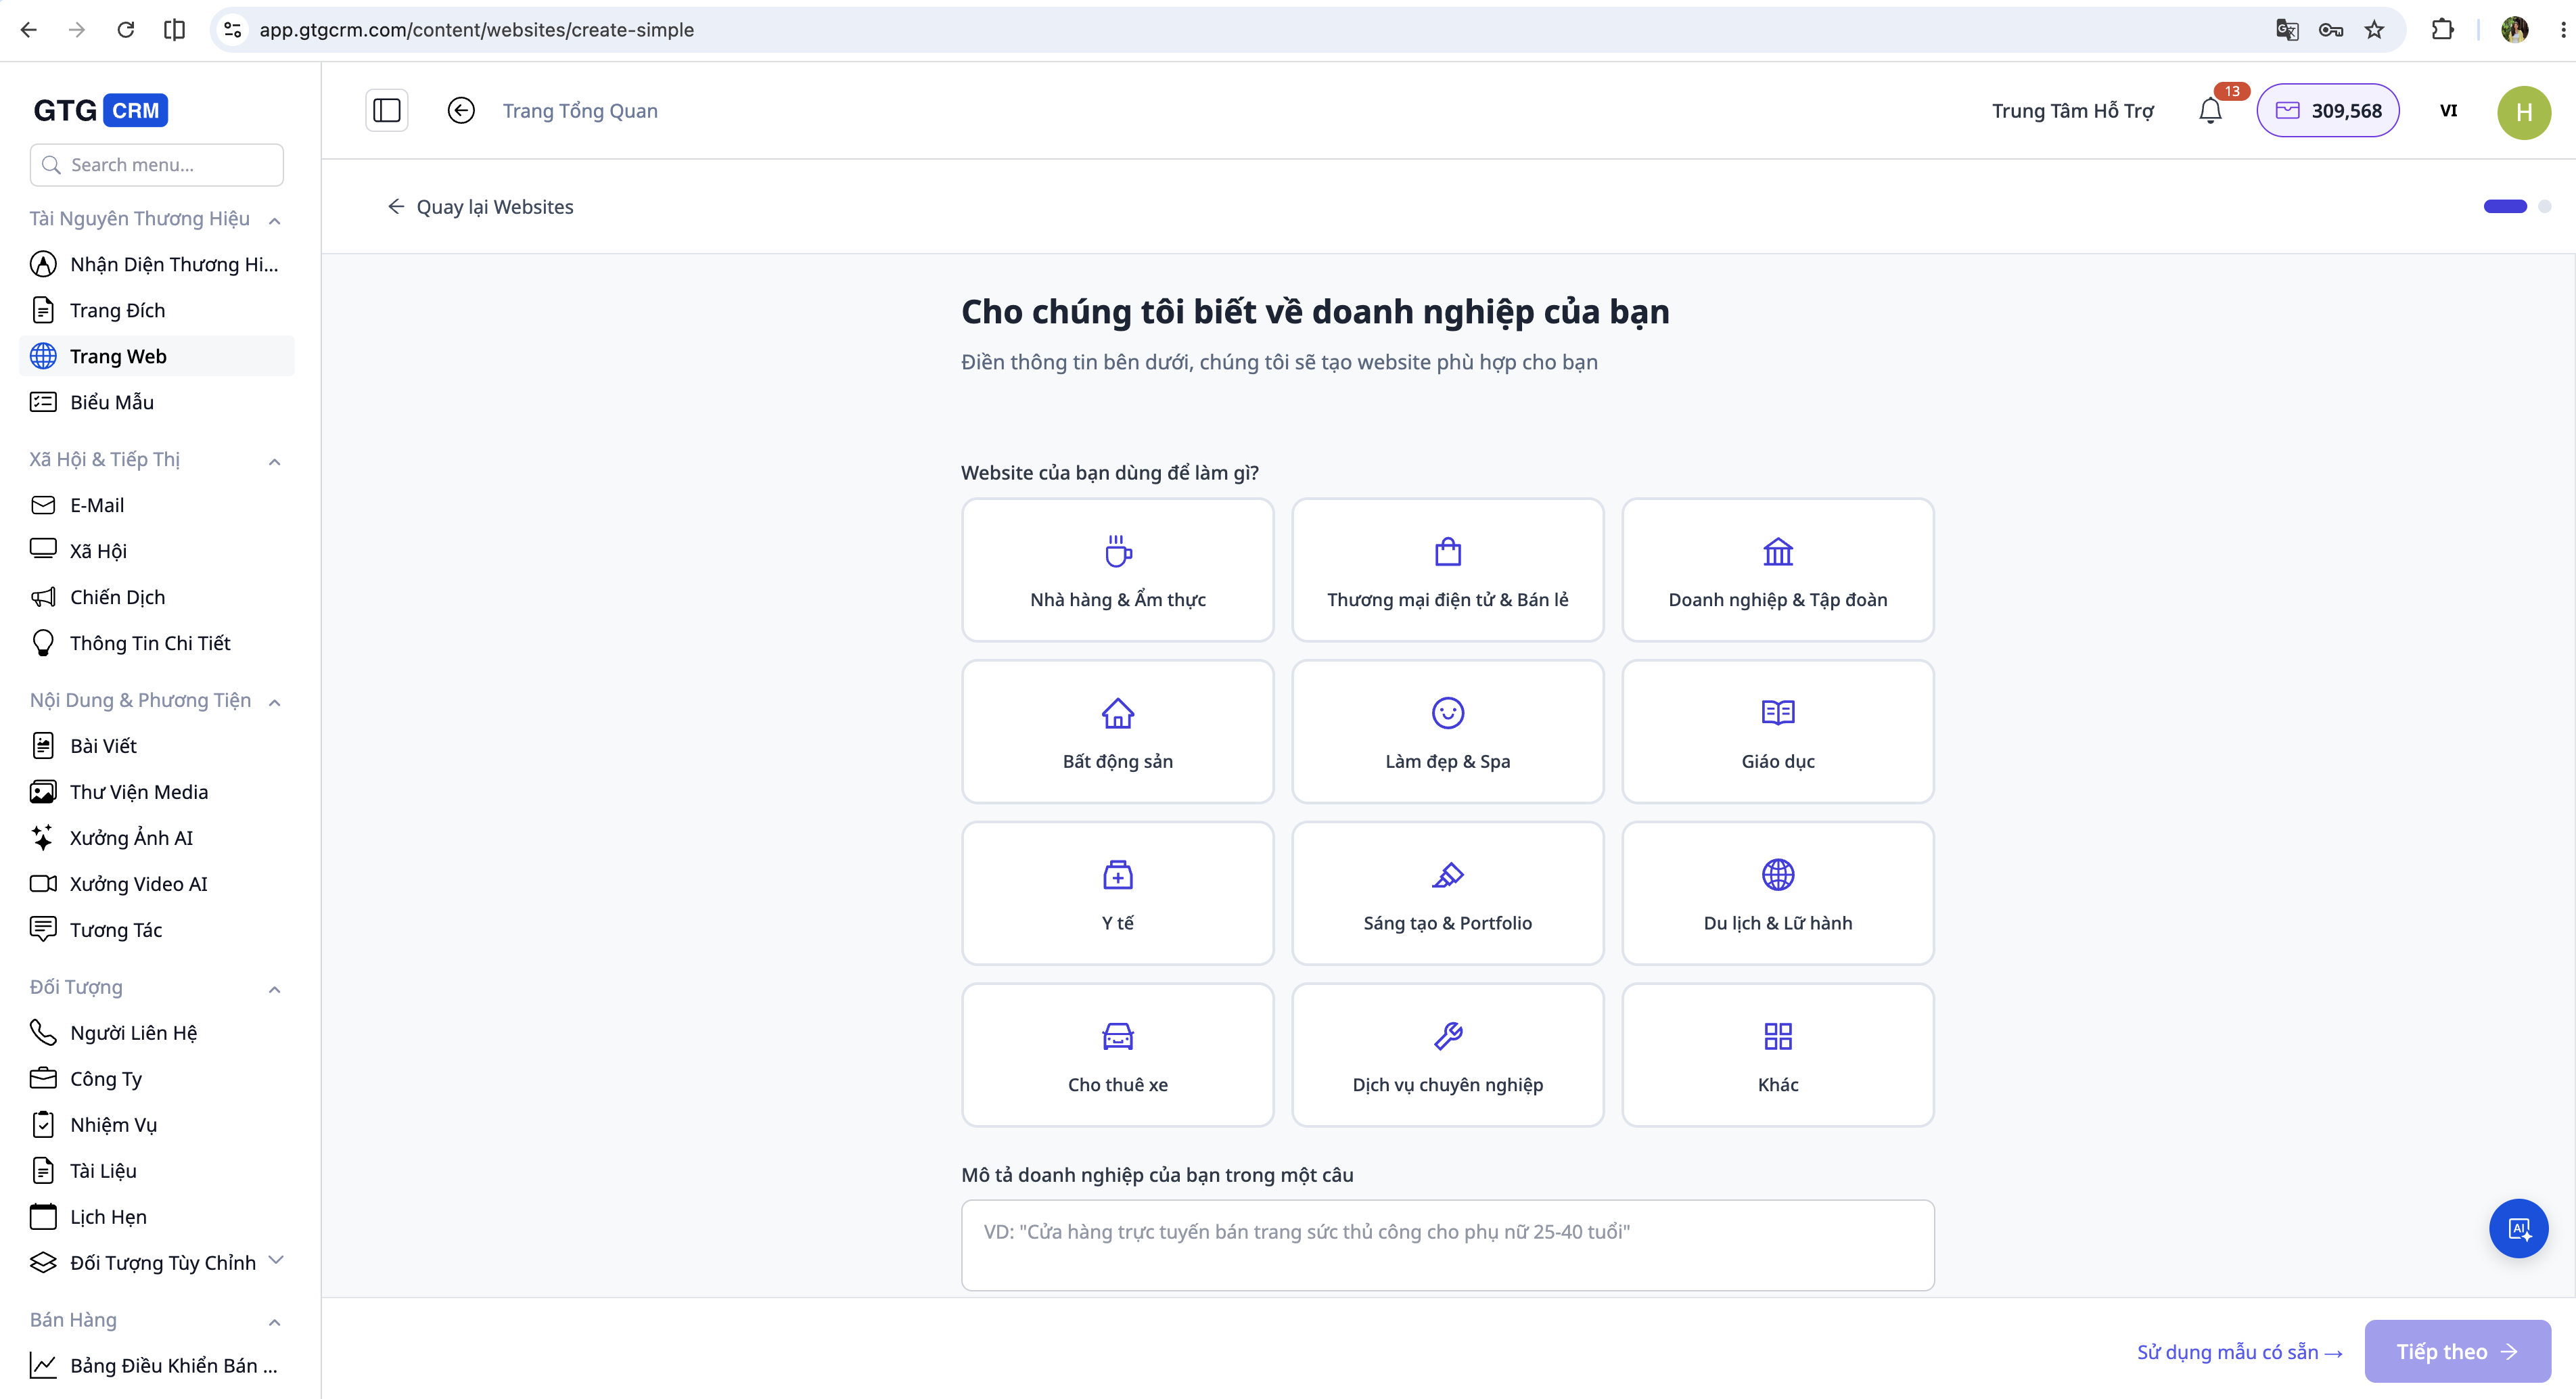Open Trang Tổng Quan link
Viewport: 2576px width, 1399px height.
[580, 111]
